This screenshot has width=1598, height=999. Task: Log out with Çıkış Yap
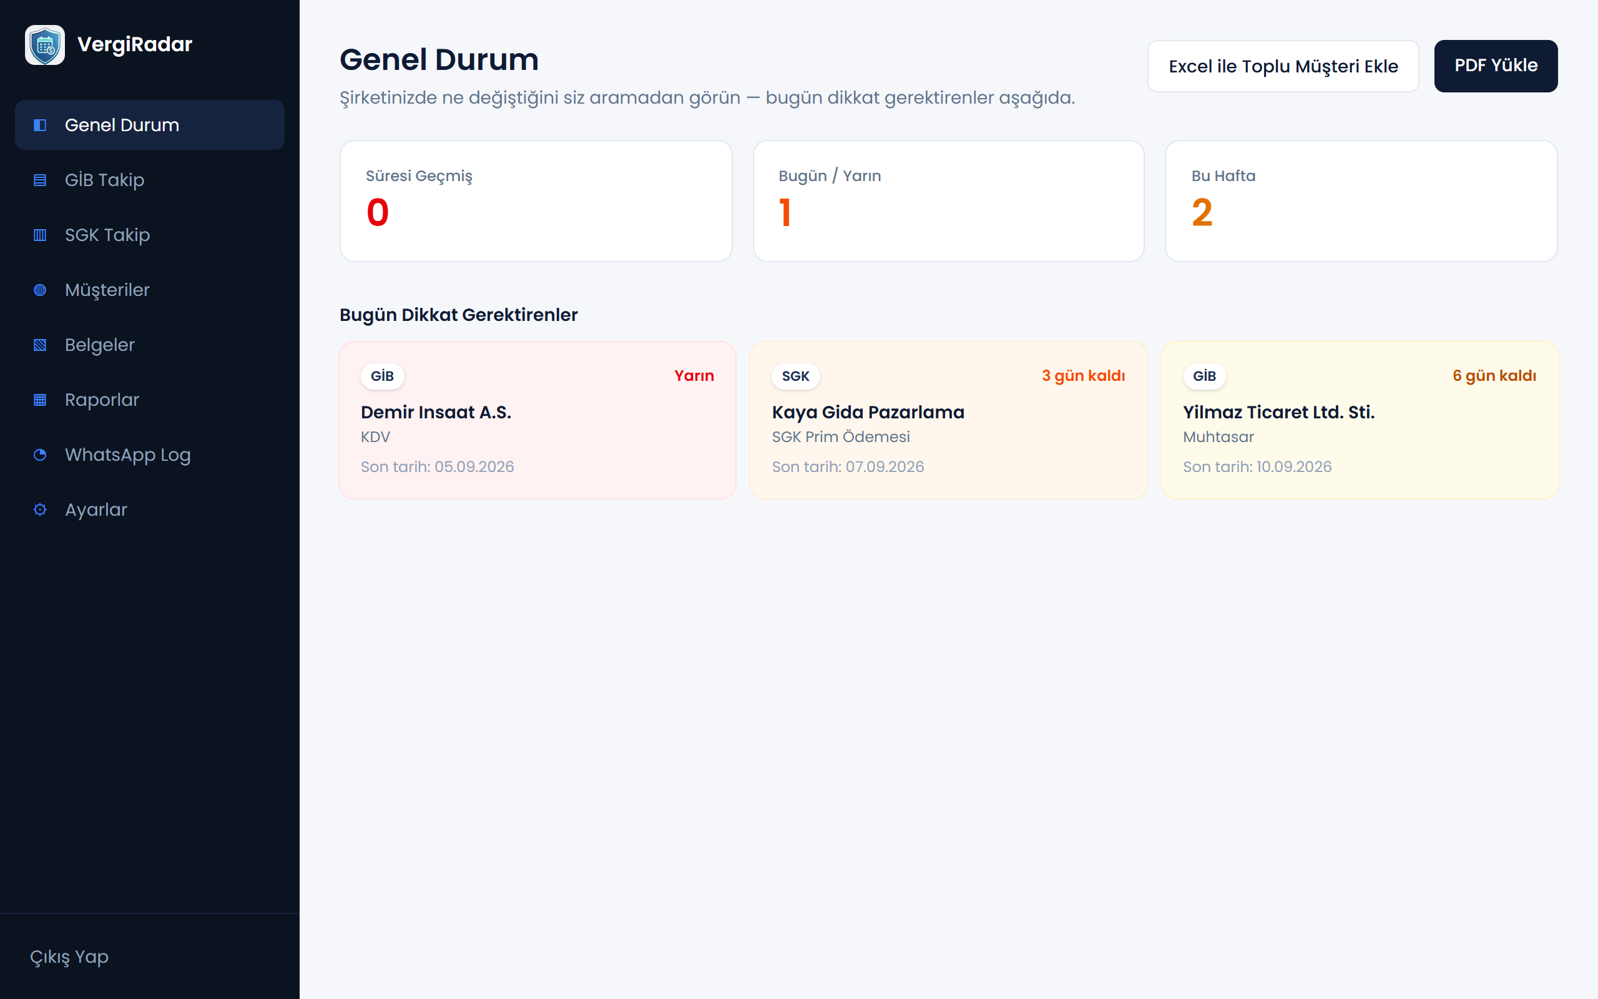tap(69, 956)
